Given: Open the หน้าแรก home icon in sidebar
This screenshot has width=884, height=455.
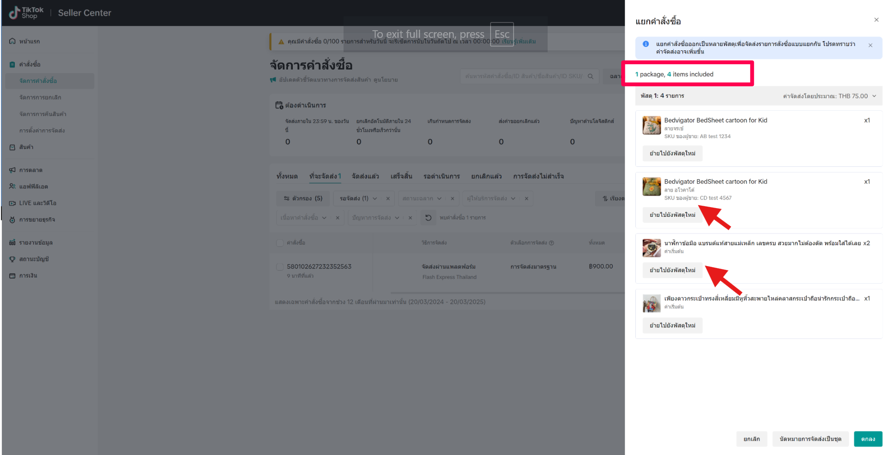Looking at the screenshot, I should pyautogui.click(x=12, y=41).
